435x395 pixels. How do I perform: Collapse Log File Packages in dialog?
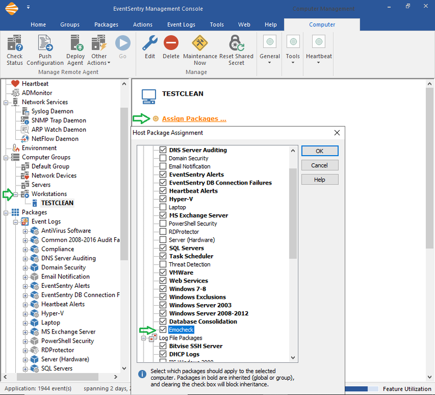pos(144,338)
